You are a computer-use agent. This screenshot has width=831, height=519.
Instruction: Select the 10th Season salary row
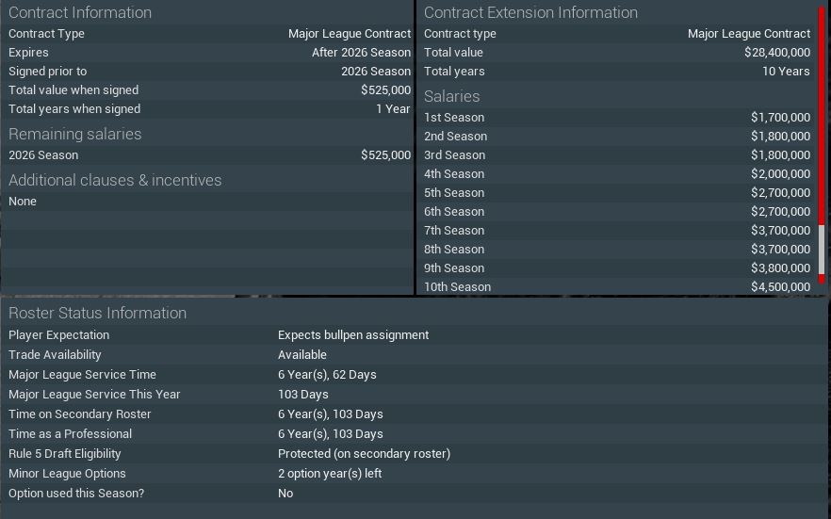tap(616, 287)
